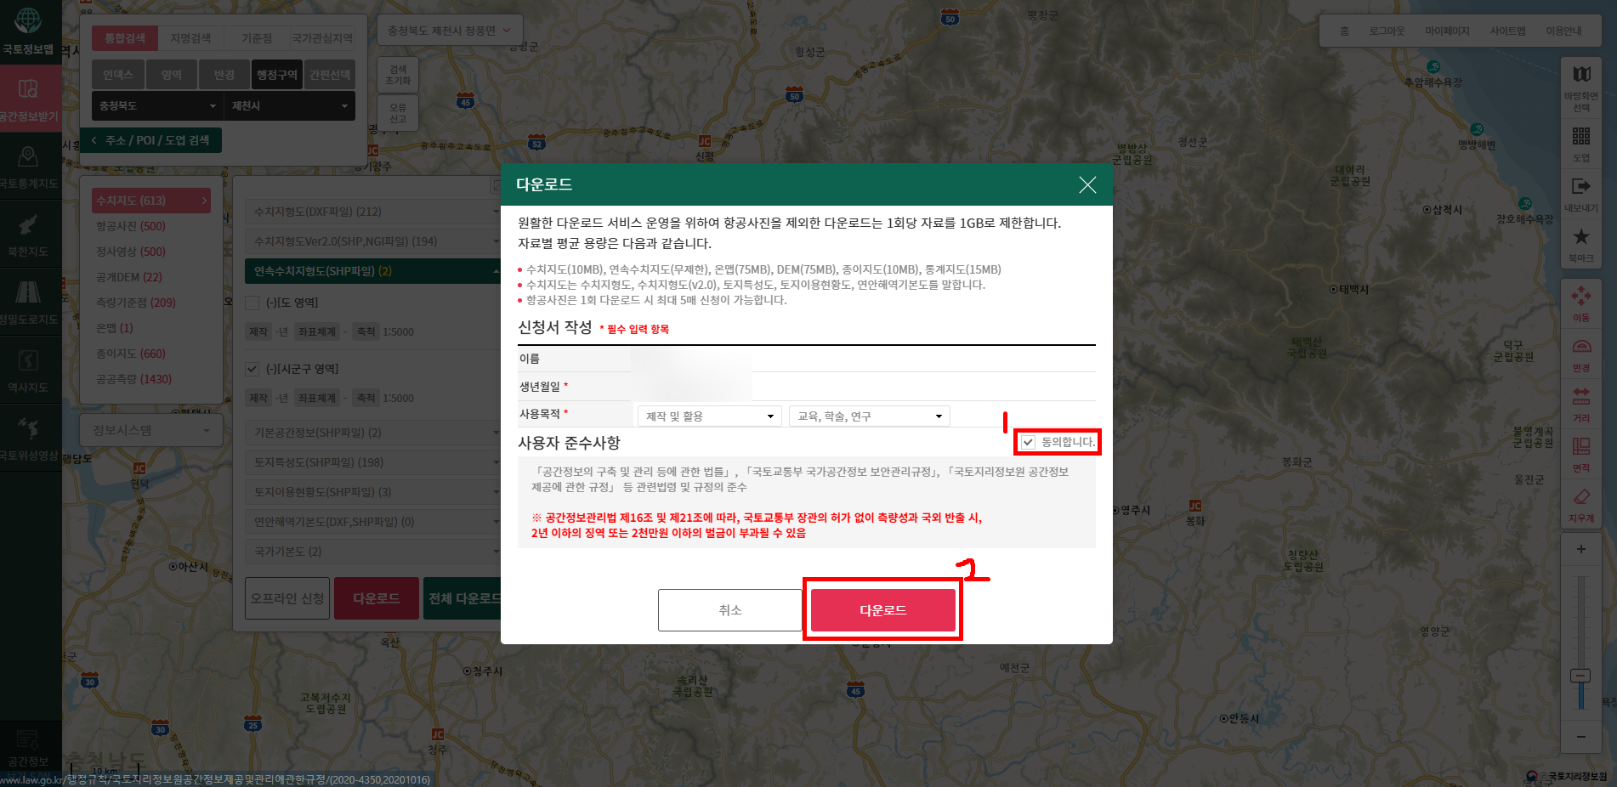Open the 교육, 학술, 연구 dropdown
The height and width of the screenshot is (787, 1617).
(x=870, y=416)
